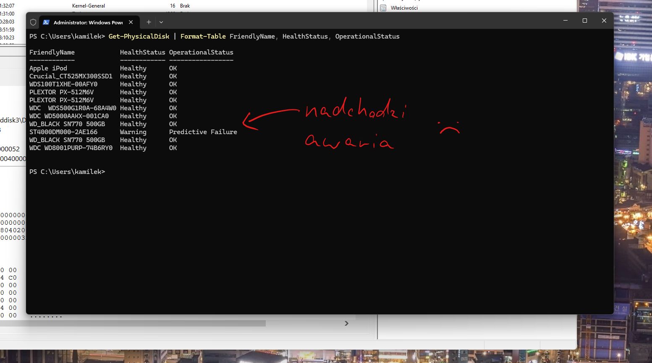The width and height of the screenshot is (652, 363).
Task: Select the Kernel-General event row in Event Viewer
Action: point(89,5)
